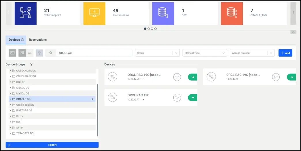Select first carousel page dot

click(145, 29)
